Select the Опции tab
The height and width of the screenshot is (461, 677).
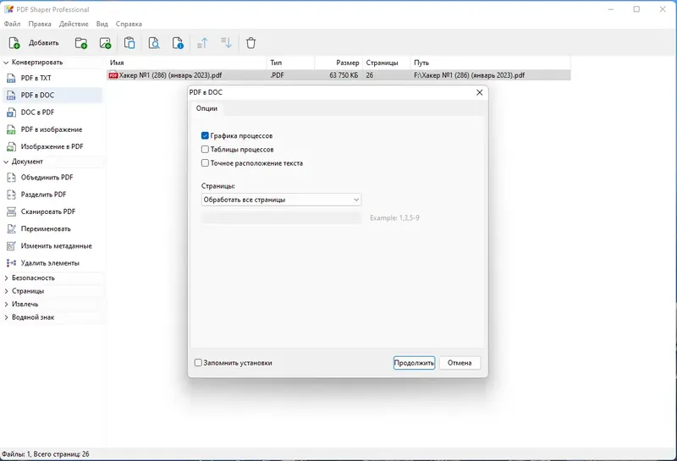pyautogui.click(x=206, y=108)
